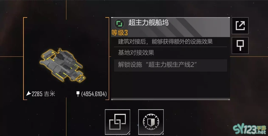Image resolution: width=268 pixels, height=136 pixels.
Task: Click the overlapping squares docking icon
Action: [x=118, y=122]
